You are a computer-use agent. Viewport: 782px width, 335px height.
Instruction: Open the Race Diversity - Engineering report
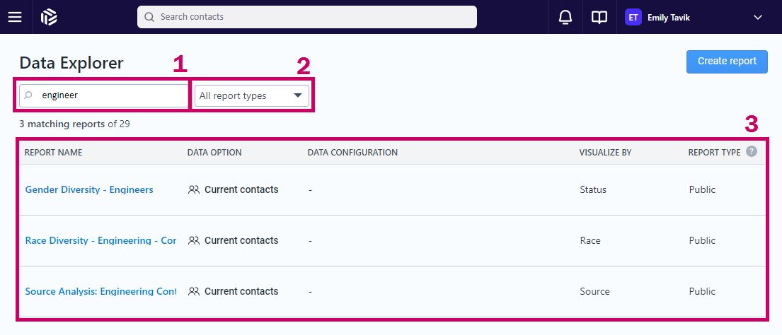pos(100,240)
